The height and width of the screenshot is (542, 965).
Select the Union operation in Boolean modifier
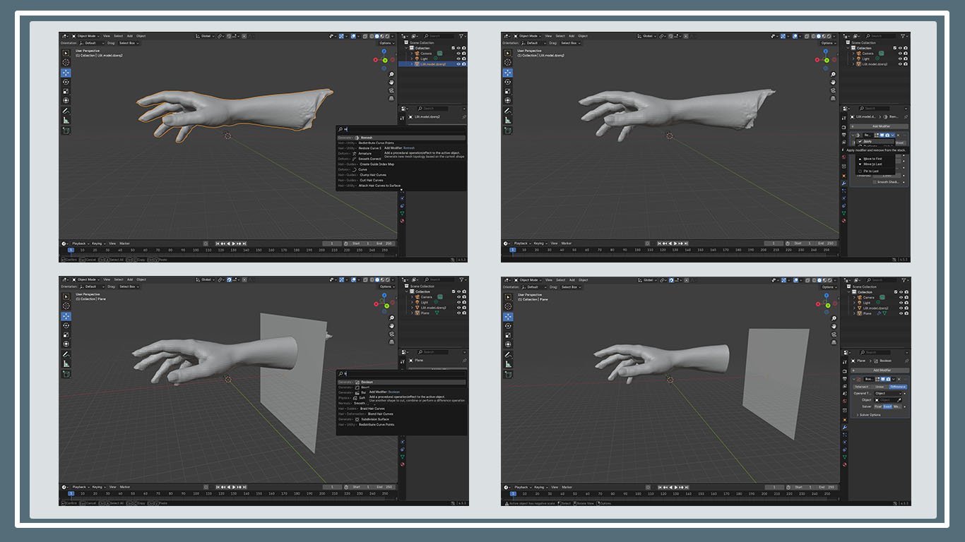coord(880,387)
